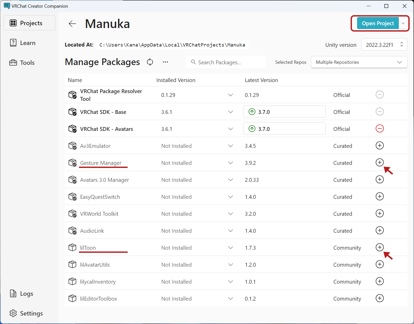Open the Projects section
414x324 pixels.
coord(29,23)
